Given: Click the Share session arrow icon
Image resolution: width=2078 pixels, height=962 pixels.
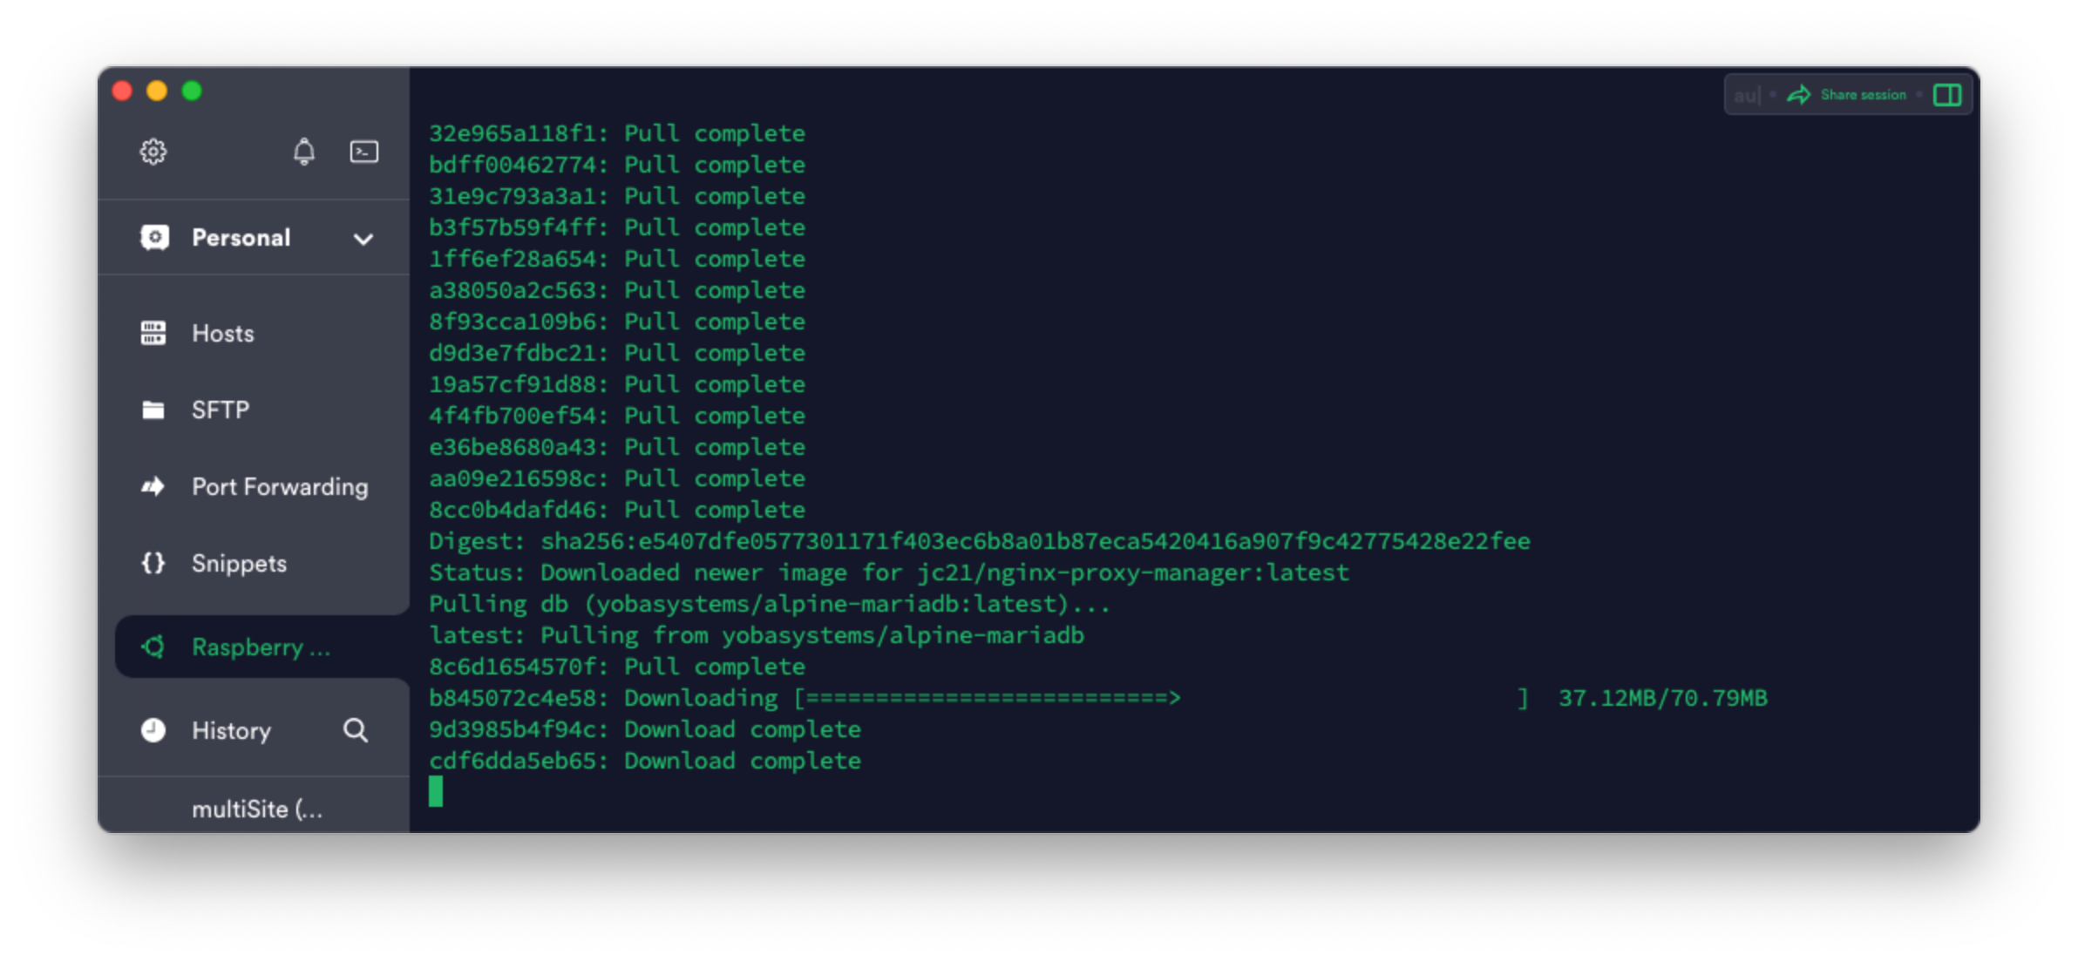Looking at the screenshot, I should click(x=1798, y=95).
